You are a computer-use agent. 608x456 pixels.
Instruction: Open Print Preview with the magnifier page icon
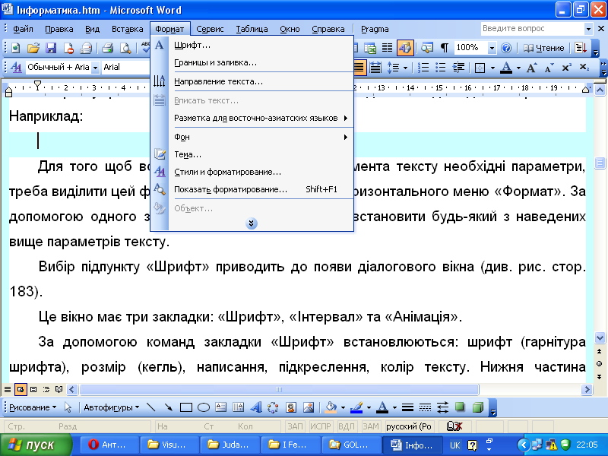pyautogui.click(x=125, y=48)
